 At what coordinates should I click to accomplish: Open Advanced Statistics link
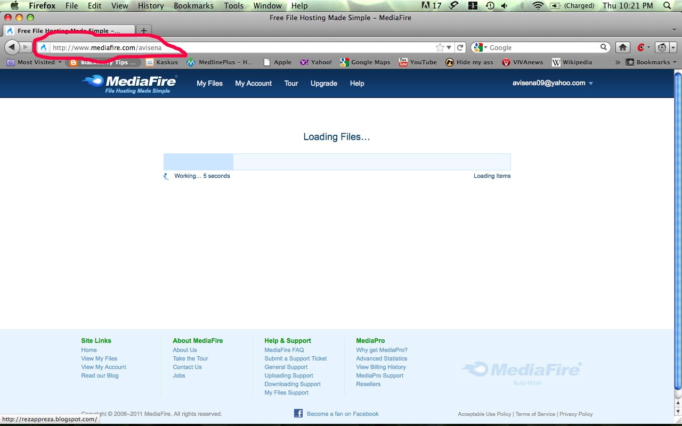pos(381,358)
